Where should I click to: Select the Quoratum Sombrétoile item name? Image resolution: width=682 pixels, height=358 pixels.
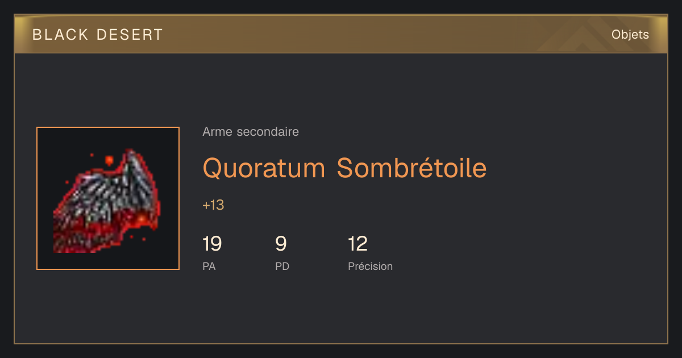pyautogui.click(x=344, y=168)
